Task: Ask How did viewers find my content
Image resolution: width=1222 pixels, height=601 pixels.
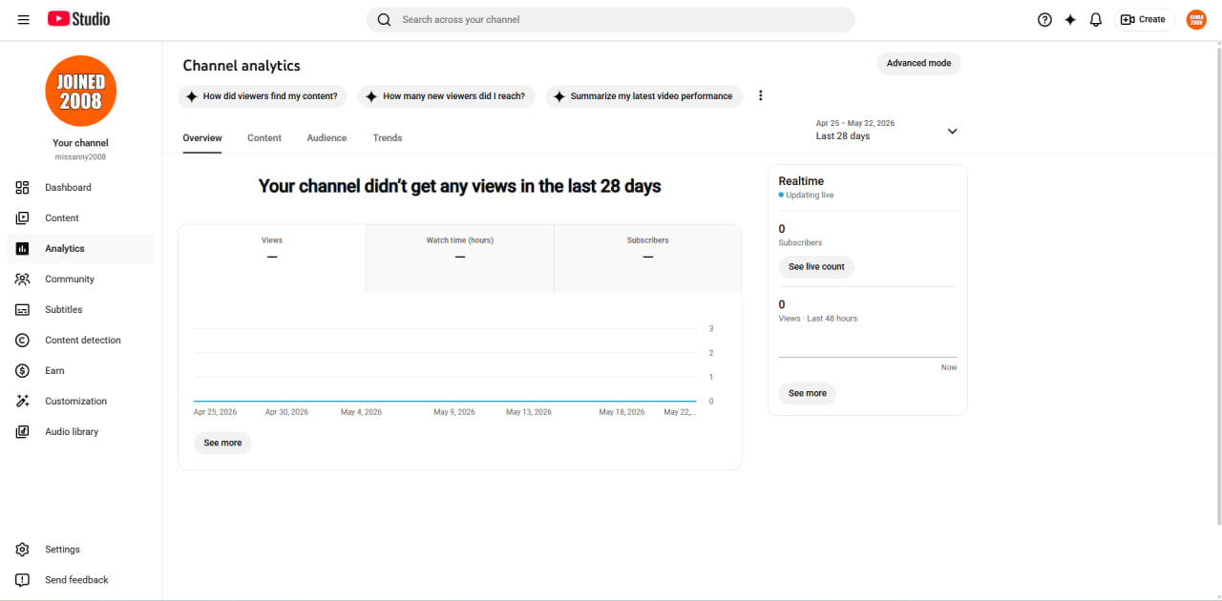Action: [263, 96]
